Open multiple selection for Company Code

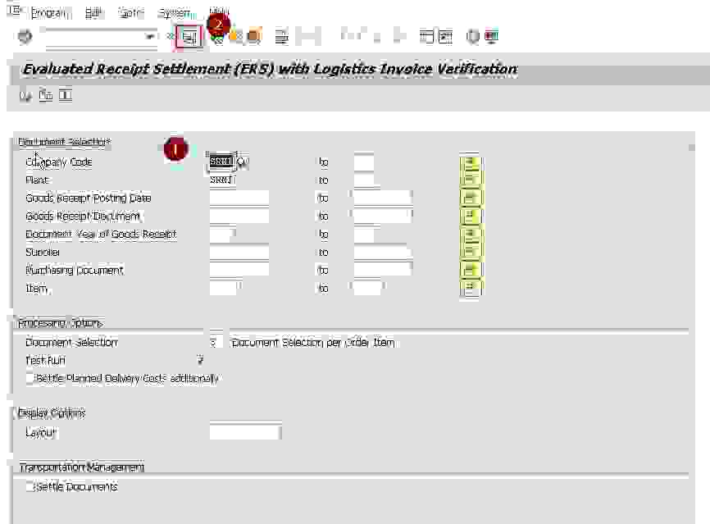(x=471, y=162)
